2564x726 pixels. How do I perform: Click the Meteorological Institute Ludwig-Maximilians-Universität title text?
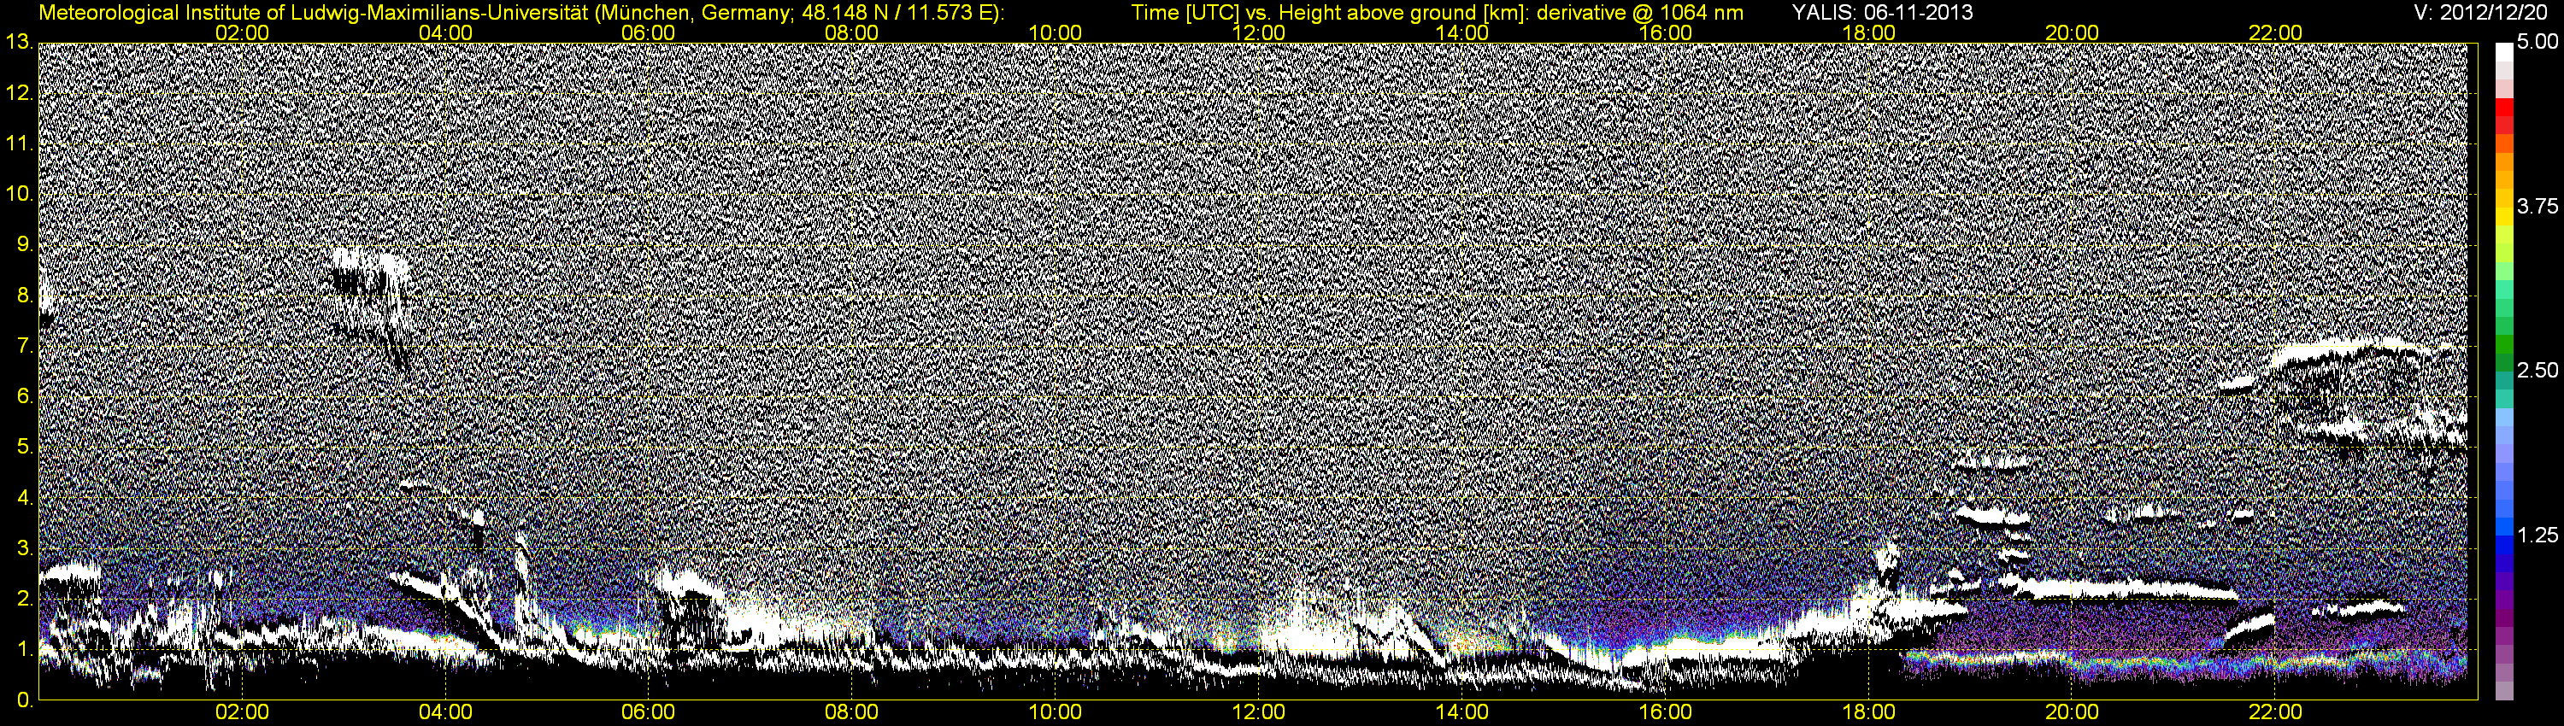coord(521,13)
